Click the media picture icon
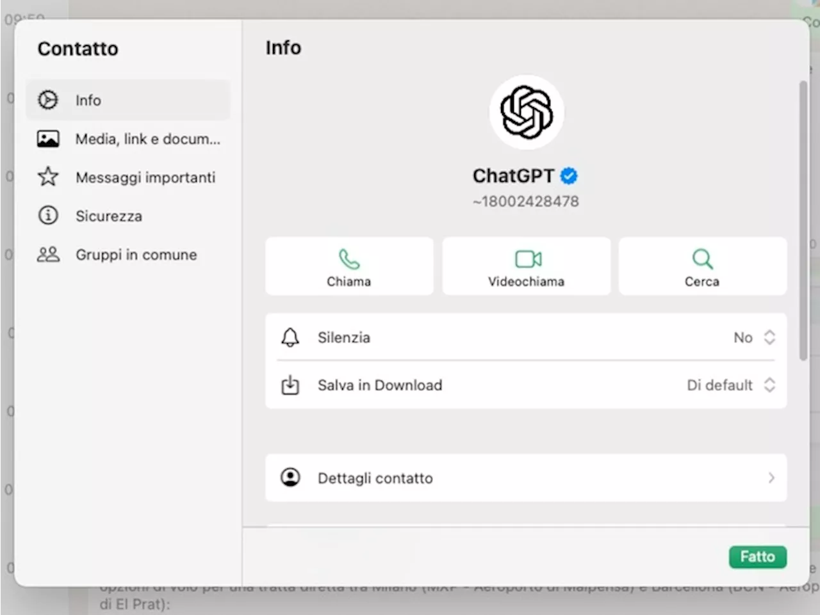The height and width of the screenshot is (615, 820). [48, 139]
